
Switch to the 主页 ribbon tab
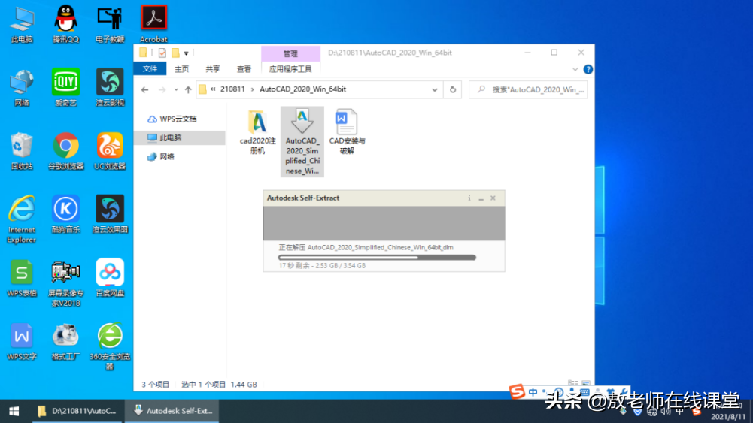tap(181, 69)
